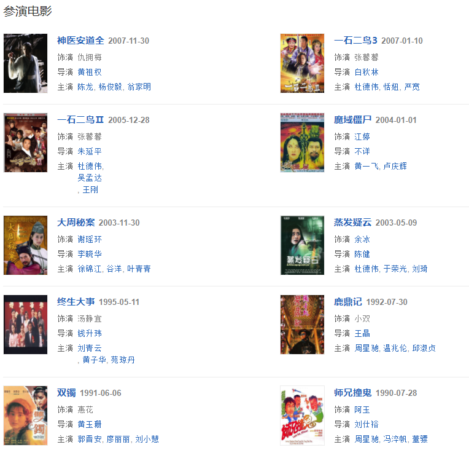The height and width of the screenshot is (450, 469).
Task: Open actor 于荣光 link under 蒸发疑云
Action: click(x=395, y=269)
